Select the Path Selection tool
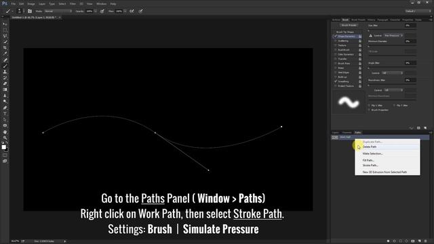The image size is (434, 244). point(5,119)
